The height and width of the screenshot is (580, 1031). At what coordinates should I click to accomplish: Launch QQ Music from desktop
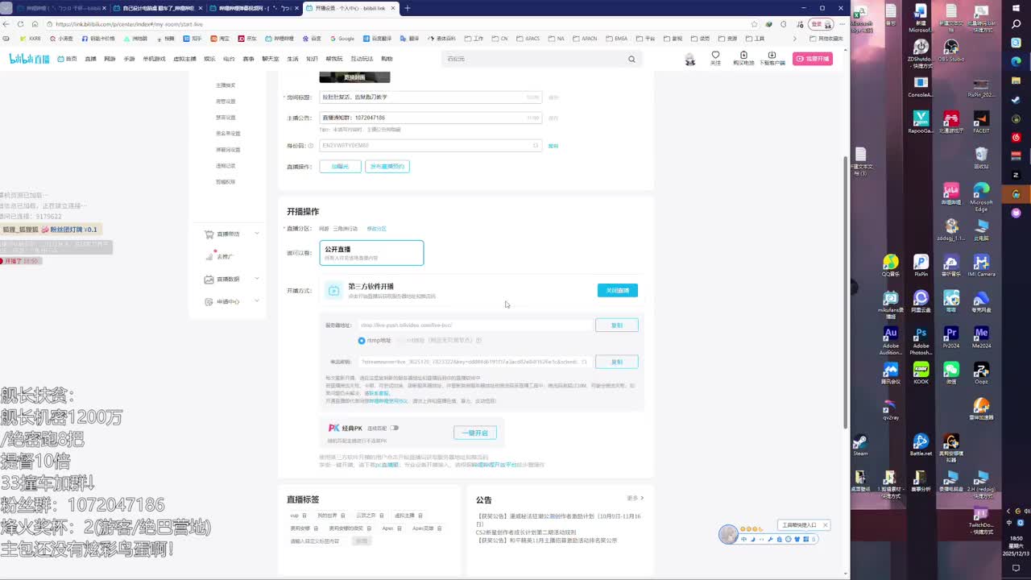point(891,265)
